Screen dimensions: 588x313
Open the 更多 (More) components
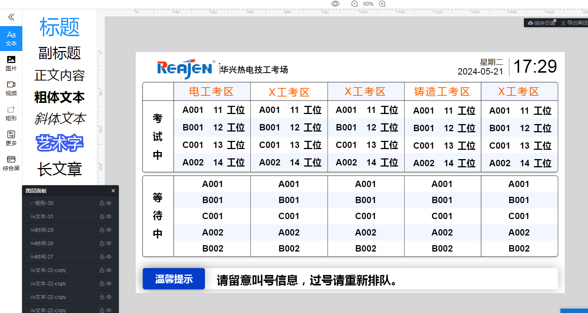tap(11, 138)
